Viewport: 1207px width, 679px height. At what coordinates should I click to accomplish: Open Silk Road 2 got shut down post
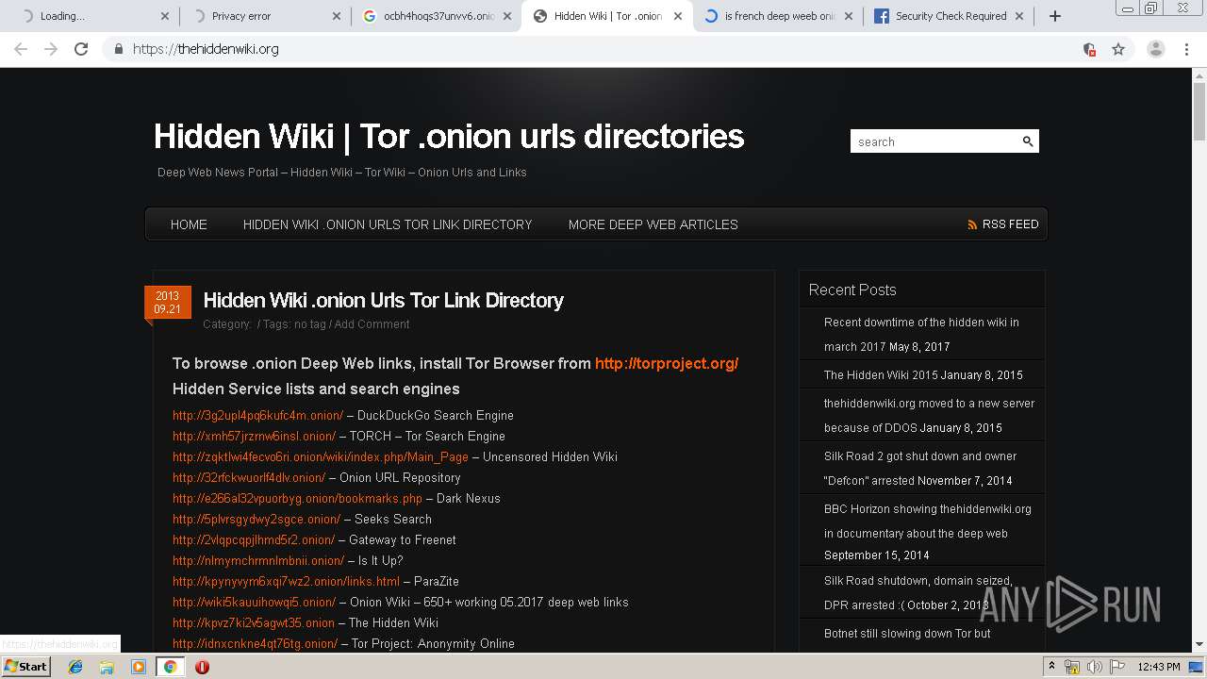click(x=920, y=468)
